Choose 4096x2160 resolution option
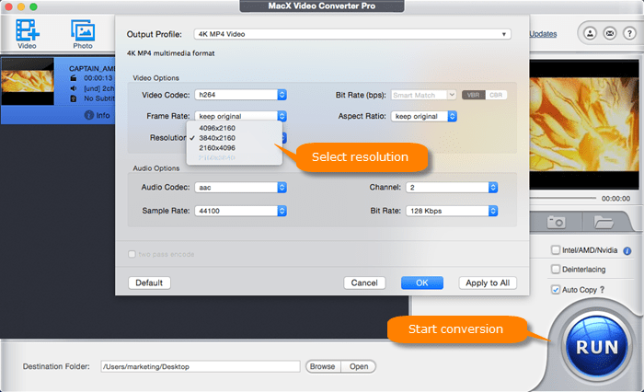Image resolution: width=644 pixels, height=392 pixels. (234, 128)
